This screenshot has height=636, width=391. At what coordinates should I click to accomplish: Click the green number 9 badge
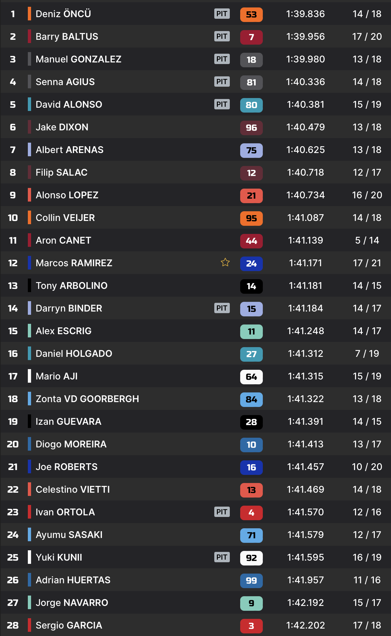[x=251, y=603]
